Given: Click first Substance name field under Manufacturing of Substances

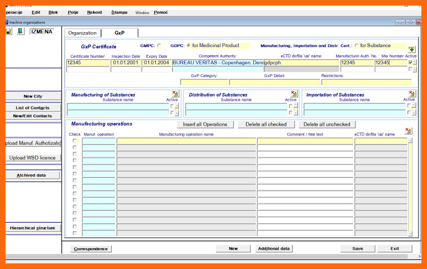Looking at the screenshot, I should tap(117, 106).
